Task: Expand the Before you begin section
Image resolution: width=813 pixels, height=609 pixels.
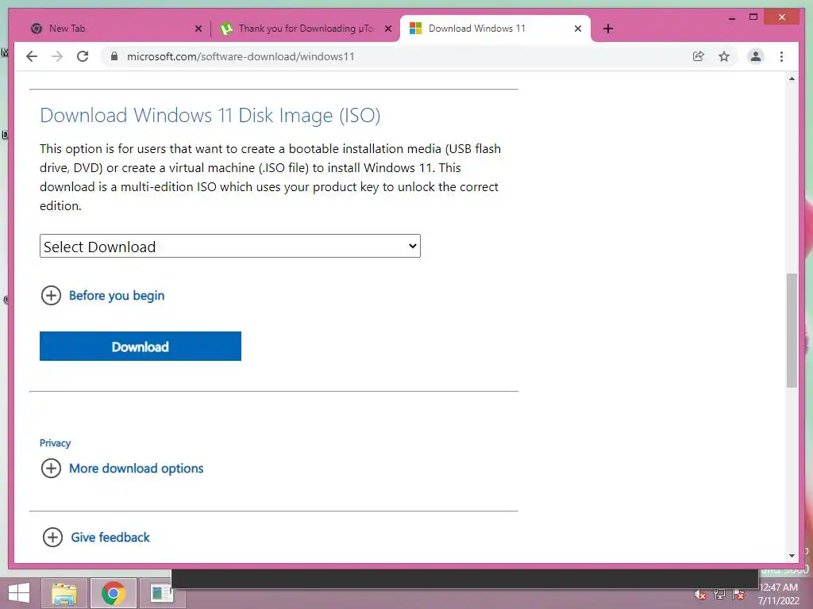Action: click(x=102, y=296)
